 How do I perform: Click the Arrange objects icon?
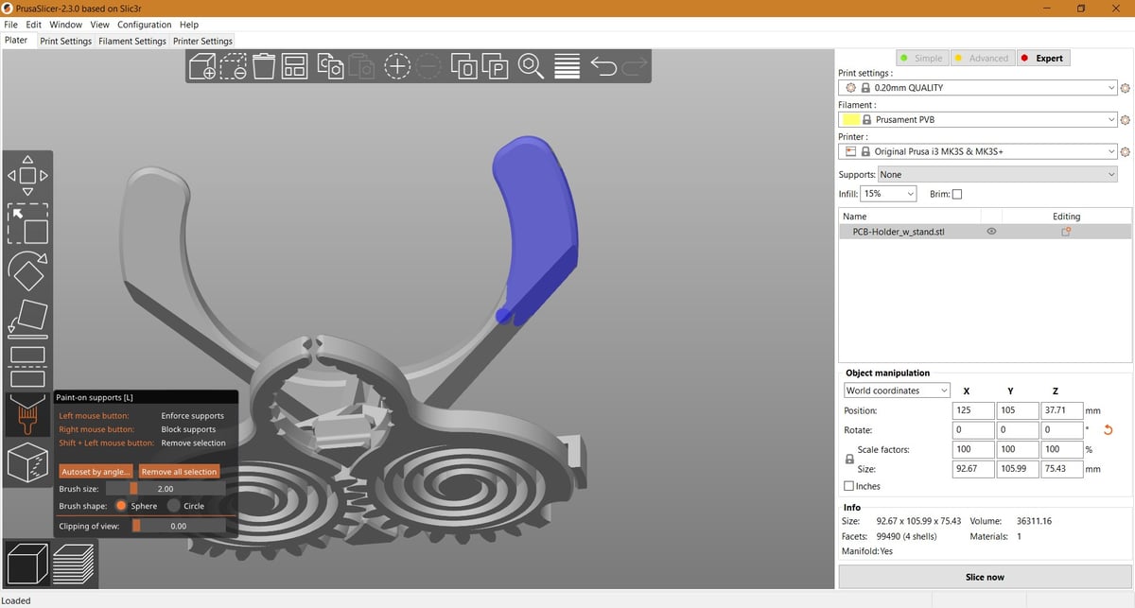coord(294,66)
